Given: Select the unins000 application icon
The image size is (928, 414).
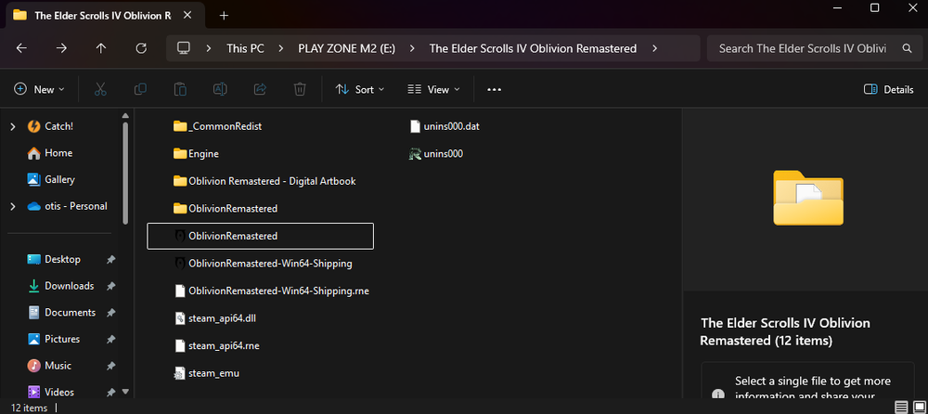Looking at the screenshot, I should tap(416, 154).
